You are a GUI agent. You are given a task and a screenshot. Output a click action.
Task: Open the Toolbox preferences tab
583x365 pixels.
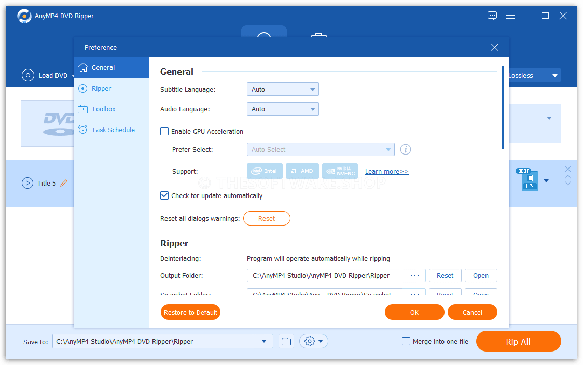pos(111,109)
